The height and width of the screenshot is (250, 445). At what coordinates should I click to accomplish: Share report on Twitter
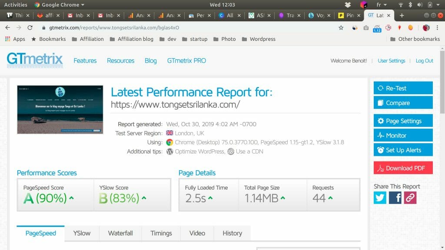pos(380,198)
